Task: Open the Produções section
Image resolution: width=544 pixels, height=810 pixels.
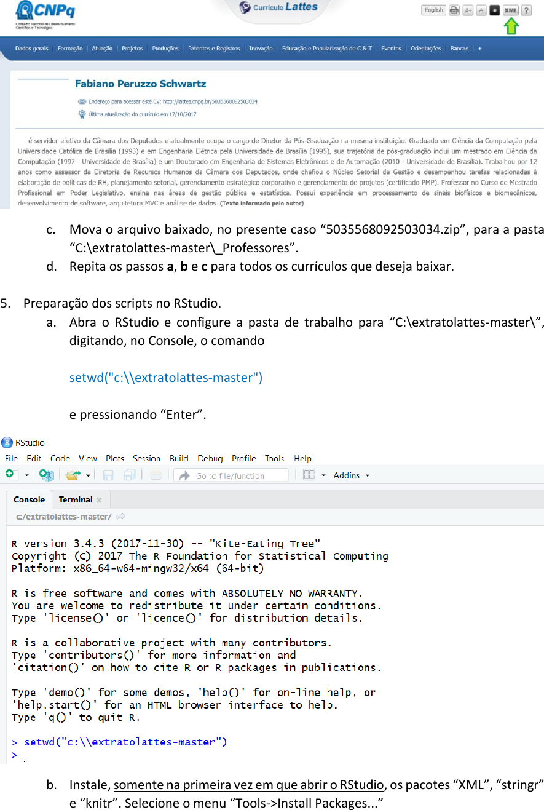Action: click(x=165, y=49)
